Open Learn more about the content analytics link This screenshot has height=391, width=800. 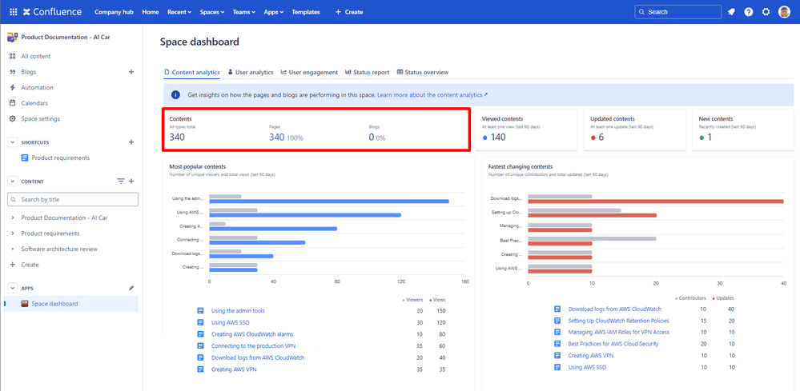tap(432, 94)
